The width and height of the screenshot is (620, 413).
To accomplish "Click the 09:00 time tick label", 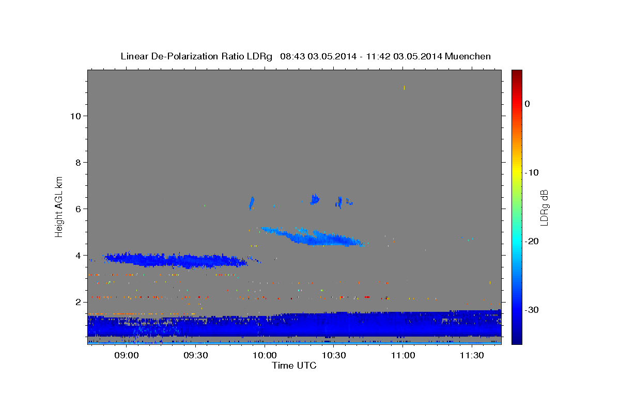I will click(127, 355).
